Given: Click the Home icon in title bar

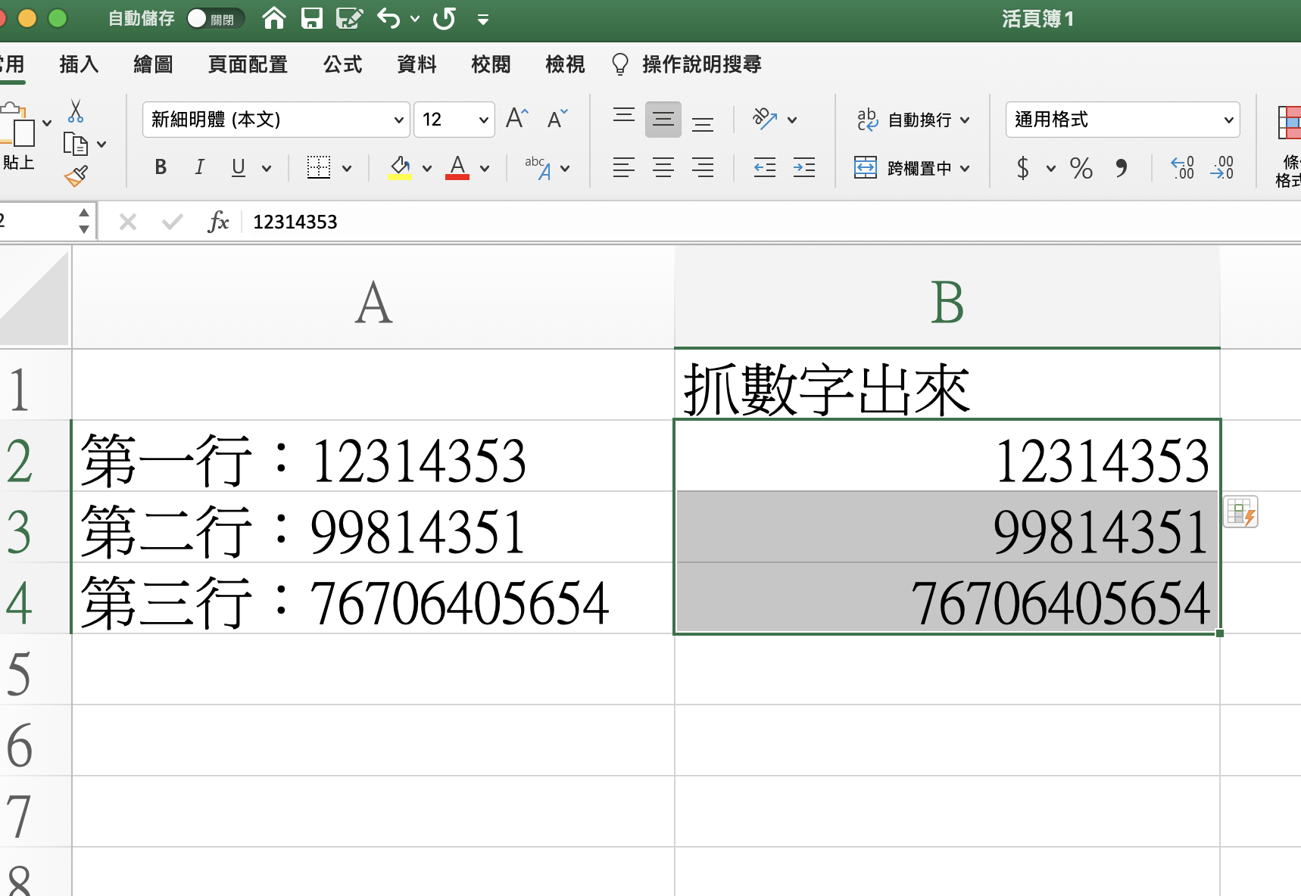Looking at the screenshot, I should point(274,17).
